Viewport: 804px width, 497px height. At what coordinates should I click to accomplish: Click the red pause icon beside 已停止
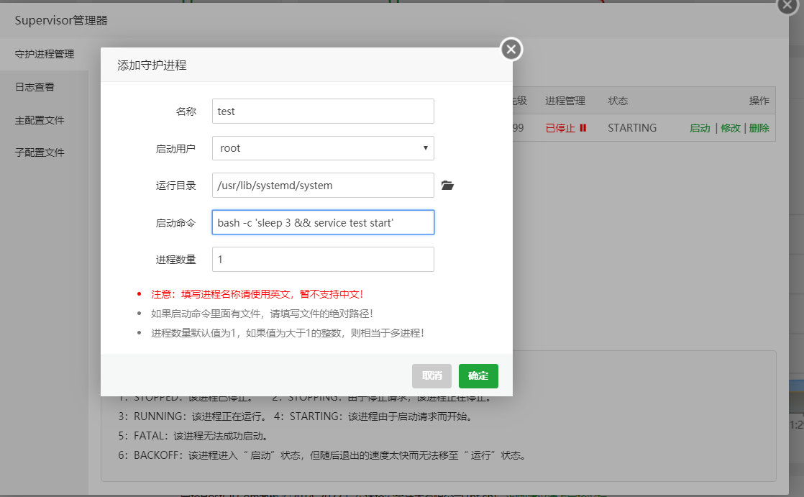coord(583,128)
